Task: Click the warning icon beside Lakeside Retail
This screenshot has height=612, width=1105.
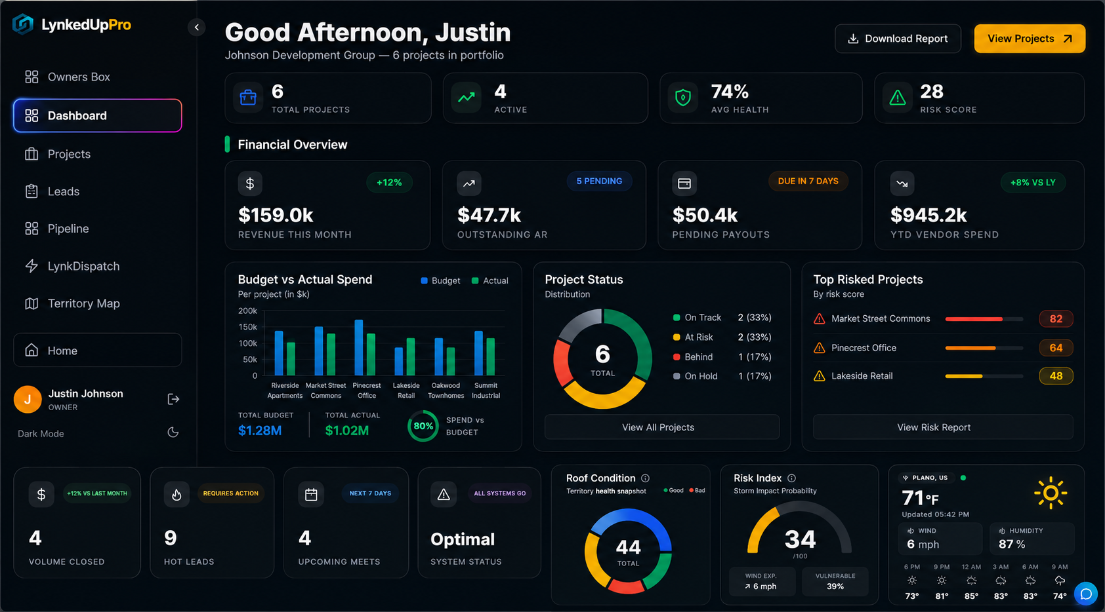Action: [819, 376]
